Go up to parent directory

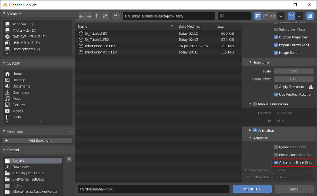click(97, 16)
